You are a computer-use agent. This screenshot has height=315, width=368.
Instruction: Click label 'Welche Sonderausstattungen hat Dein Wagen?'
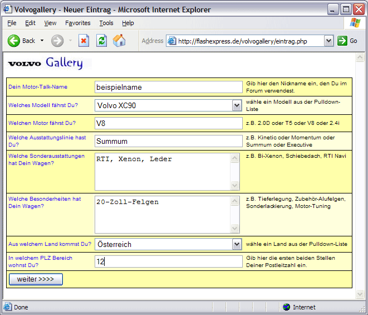[46, 159]
